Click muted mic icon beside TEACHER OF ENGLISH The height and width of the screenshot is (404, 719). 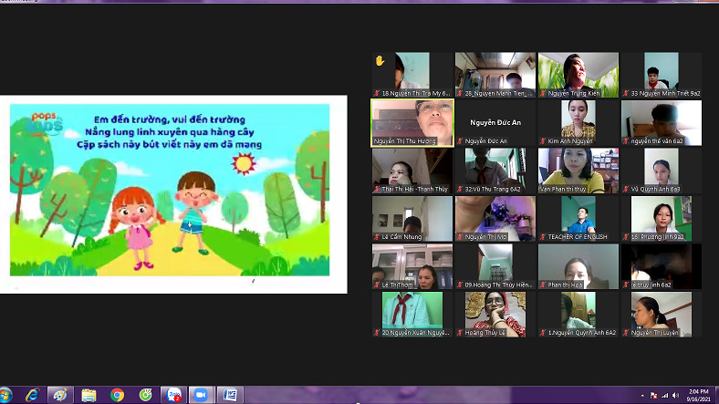point(543,237)
